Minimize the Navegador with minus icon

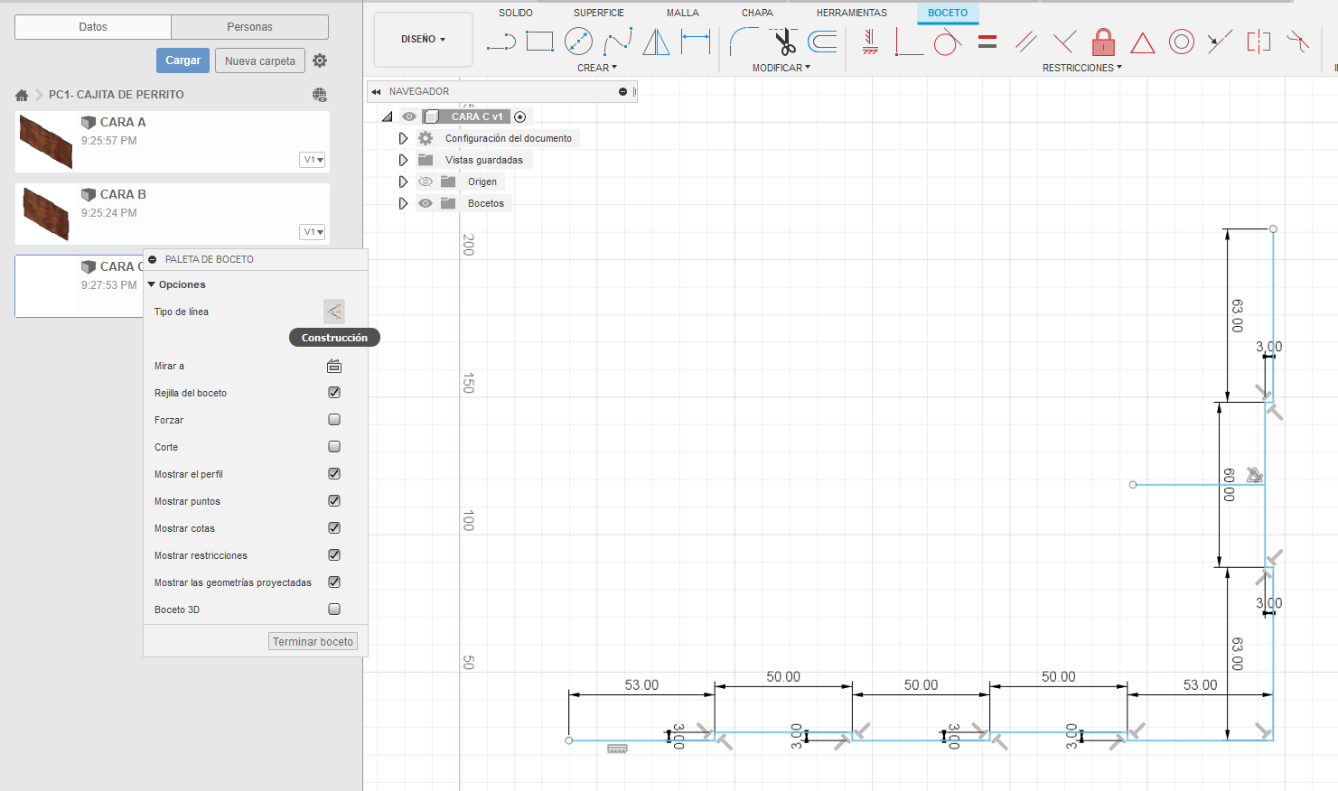622,91
